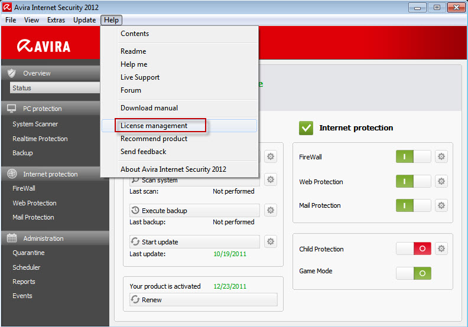The height and width of the screenshot is (327, 468).
Task: Click the Renew button
Action: pos(203,300)
